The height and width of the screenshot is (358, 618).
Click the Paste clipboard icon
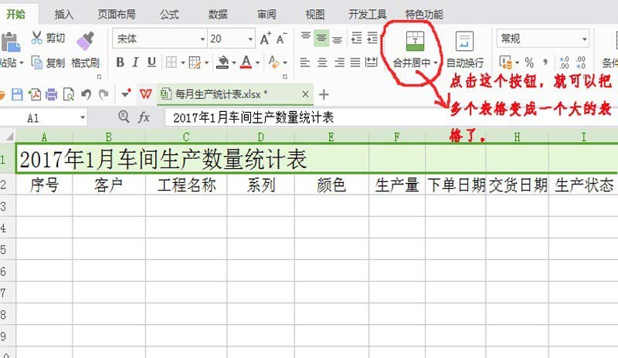coord(10,42)
